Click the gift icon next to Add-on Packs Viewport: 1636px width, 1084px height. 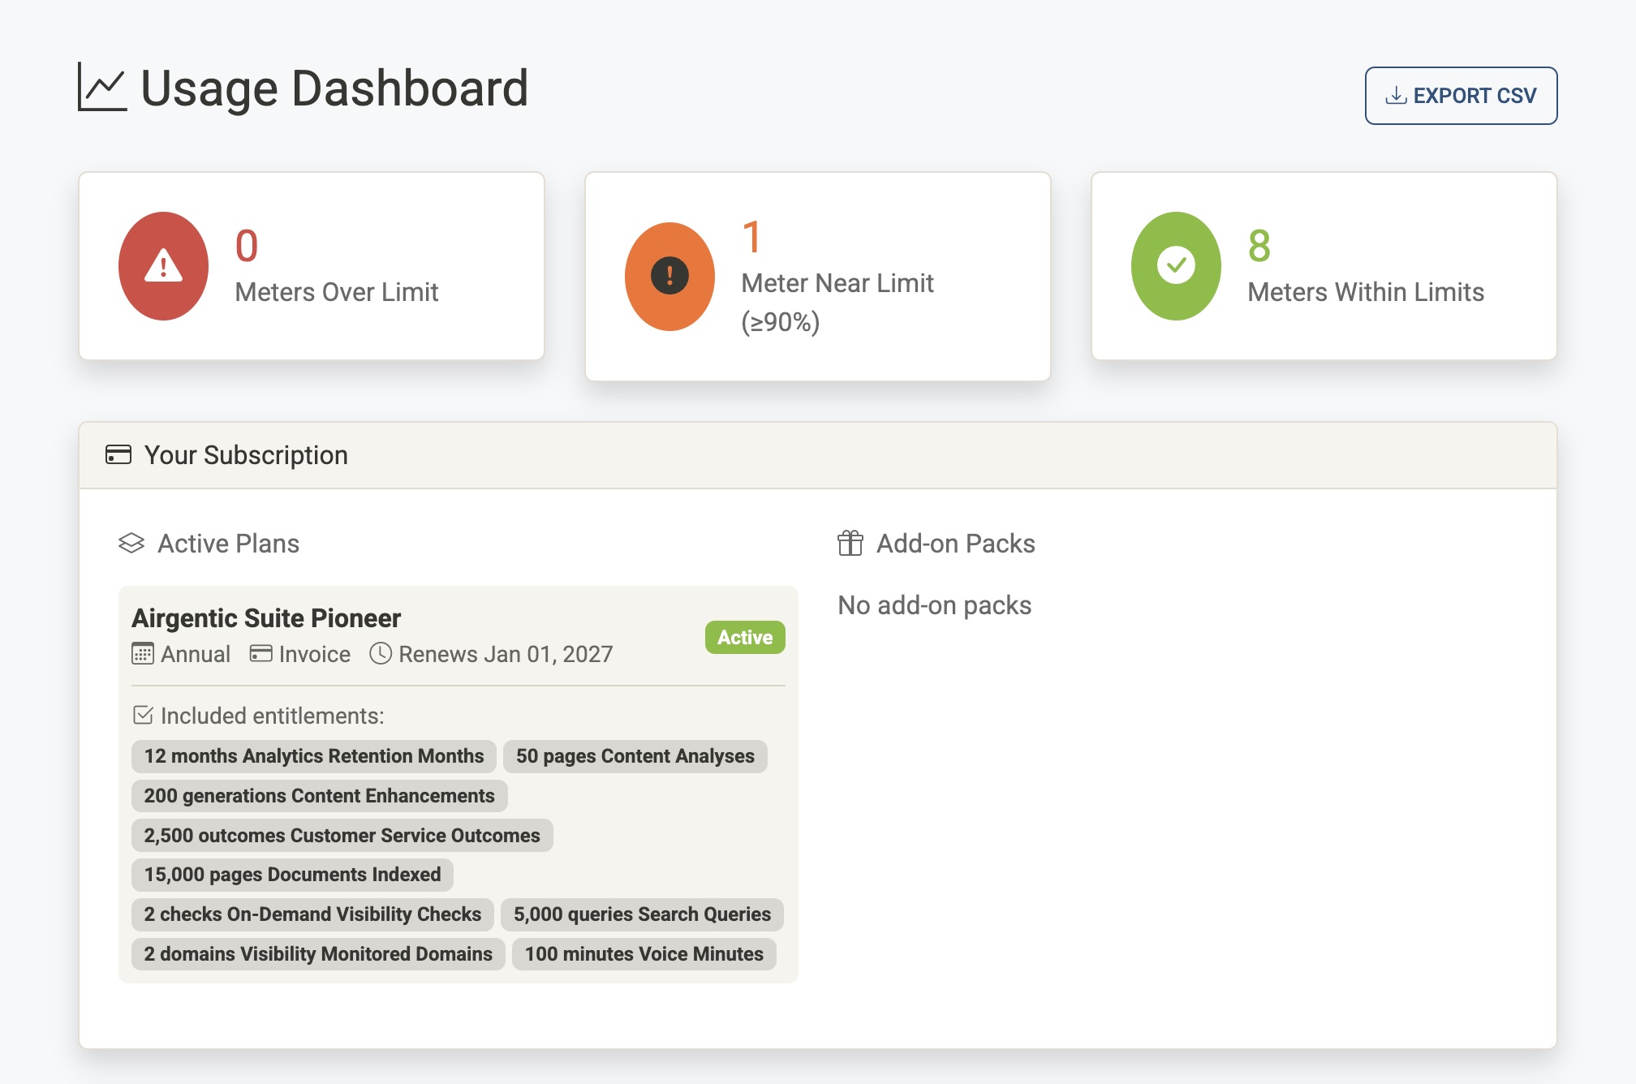pos(850,544)
